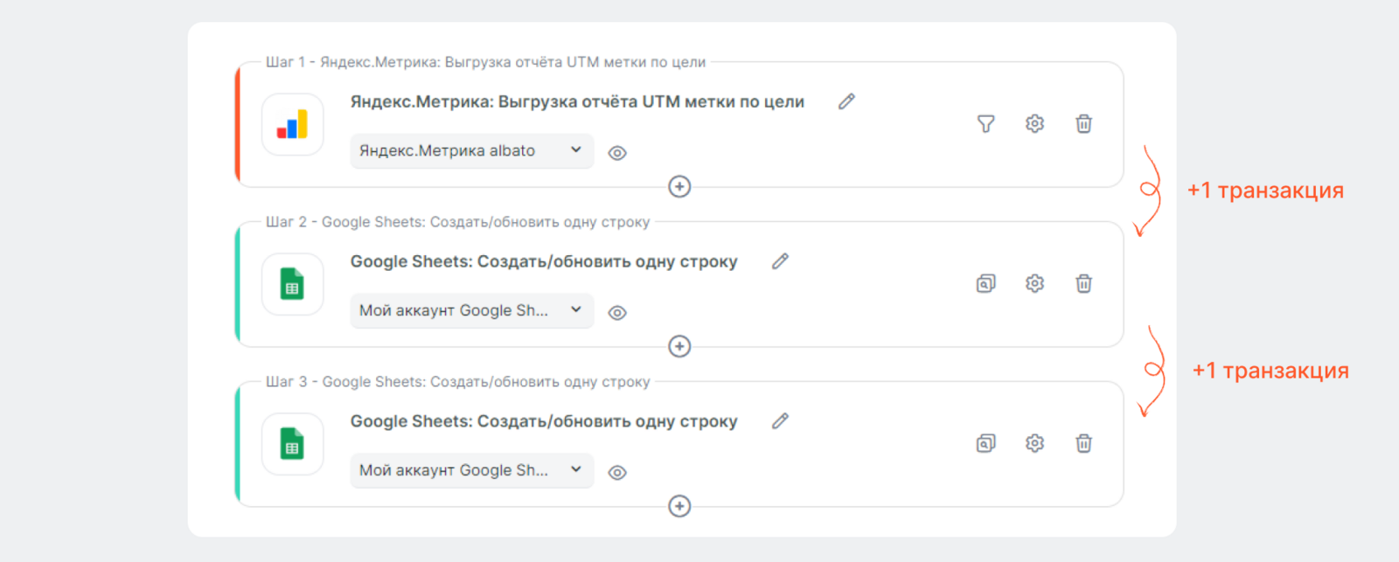Screen dimensions: 1399x562
Task: Delete the Яндекс.Метрика step with trash icon
Action: pos(1083,124)
